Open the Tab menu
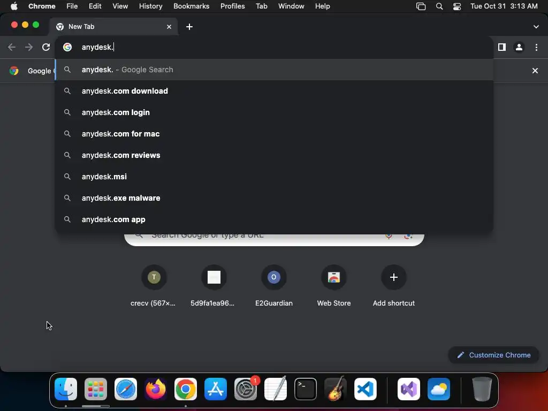The width and height of the screenshot is (548, 411). (x=261, y=6)
